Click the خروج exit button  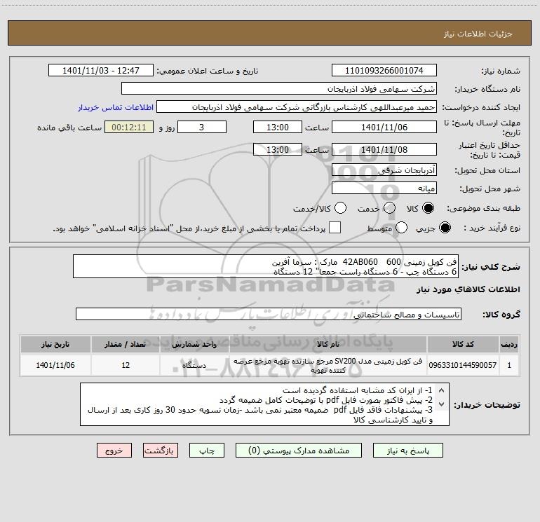(114, 451)
